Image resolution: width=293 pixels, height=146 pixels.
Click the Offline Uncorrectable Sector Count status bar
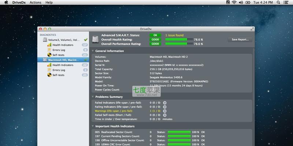[x=179, y=141]
